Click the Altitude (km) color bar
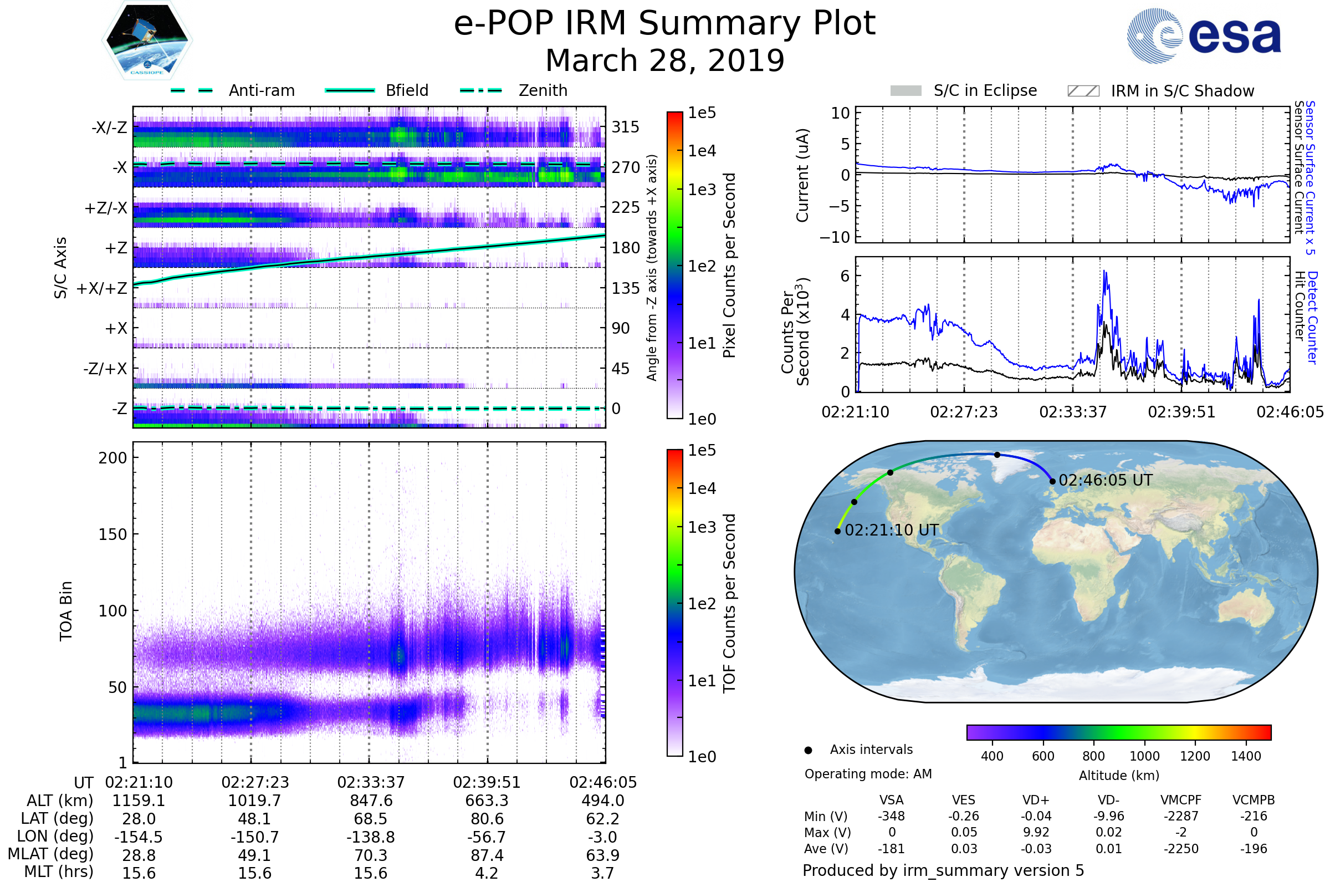Viewport: 1330px width, 887px height. tap(1118, 732)
